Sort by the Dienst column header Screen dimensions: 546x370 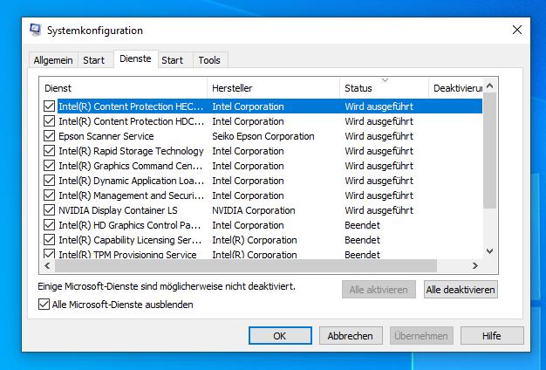[123, 88]
